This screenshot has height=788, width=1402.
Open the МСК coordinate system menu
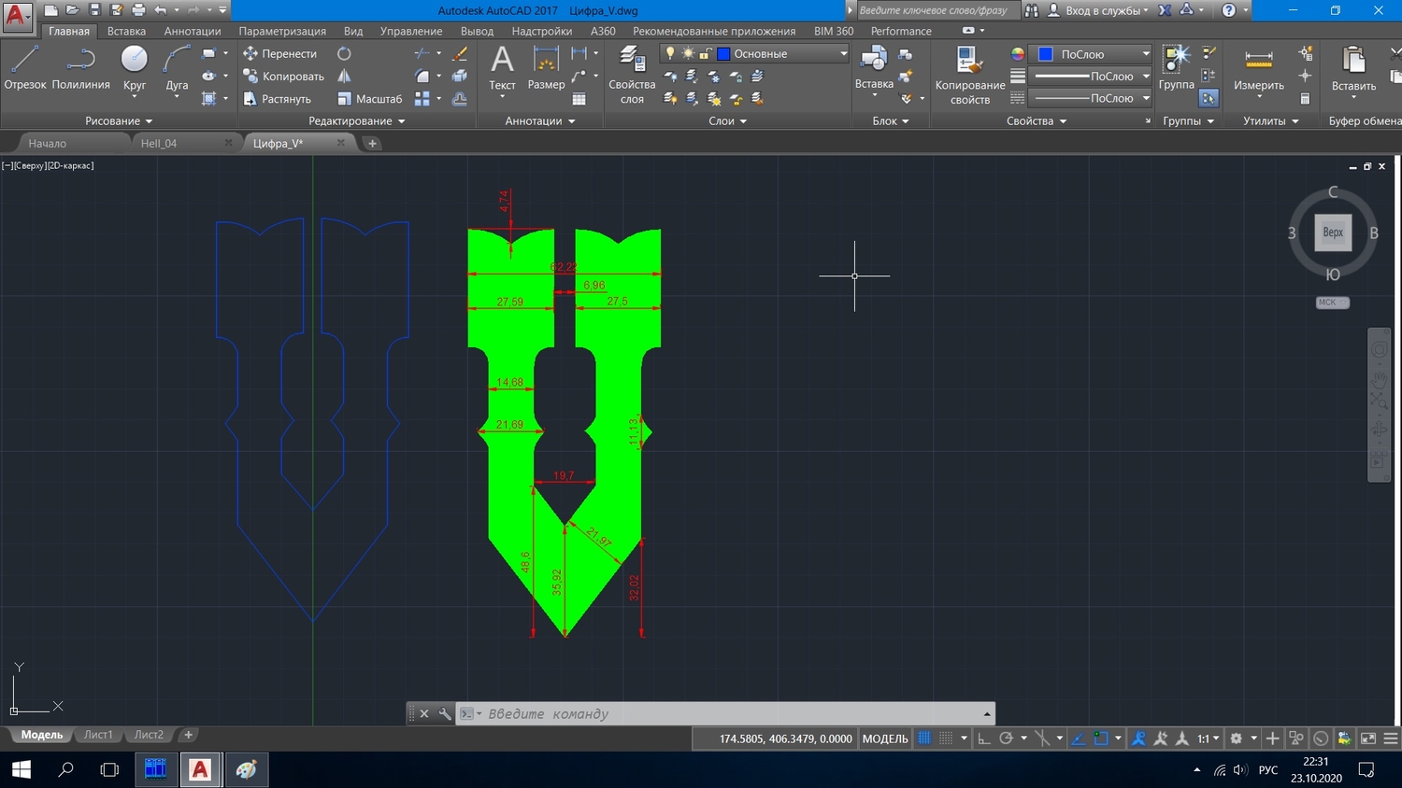tap(1332, 303)
